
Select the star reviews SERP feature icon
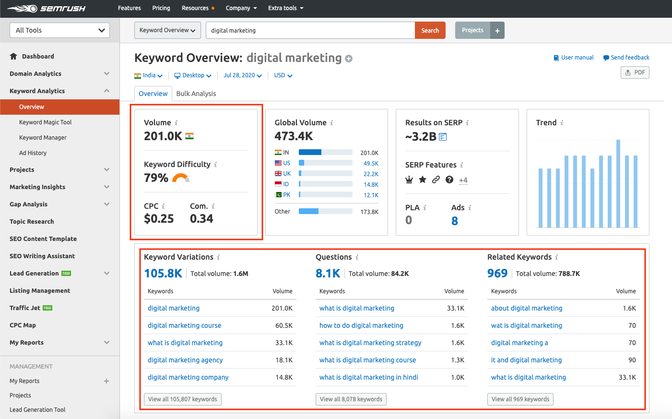(422, 180)
